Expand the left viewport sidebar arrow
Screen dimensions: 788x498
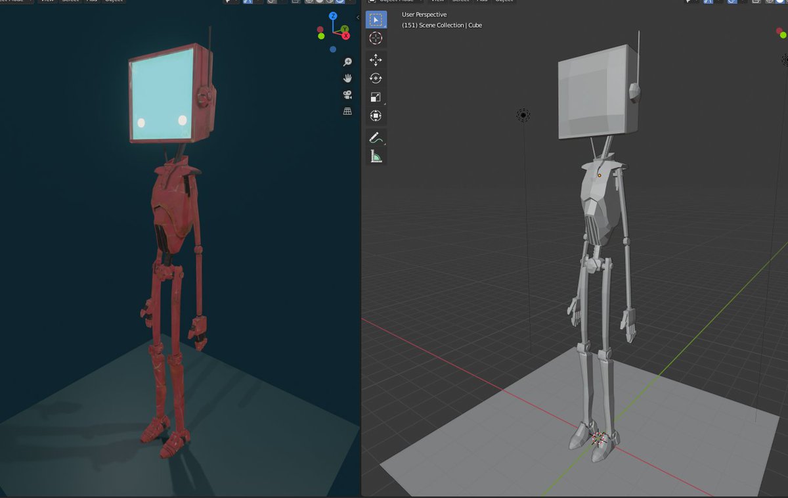click(358, 17)
